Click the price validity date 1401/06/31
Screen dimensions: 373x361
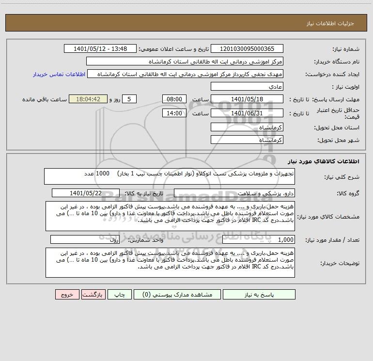click(247, 113)
